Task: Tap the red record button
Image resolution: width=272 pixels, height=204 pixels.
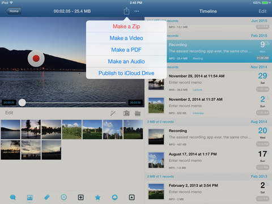Action: 36,58
